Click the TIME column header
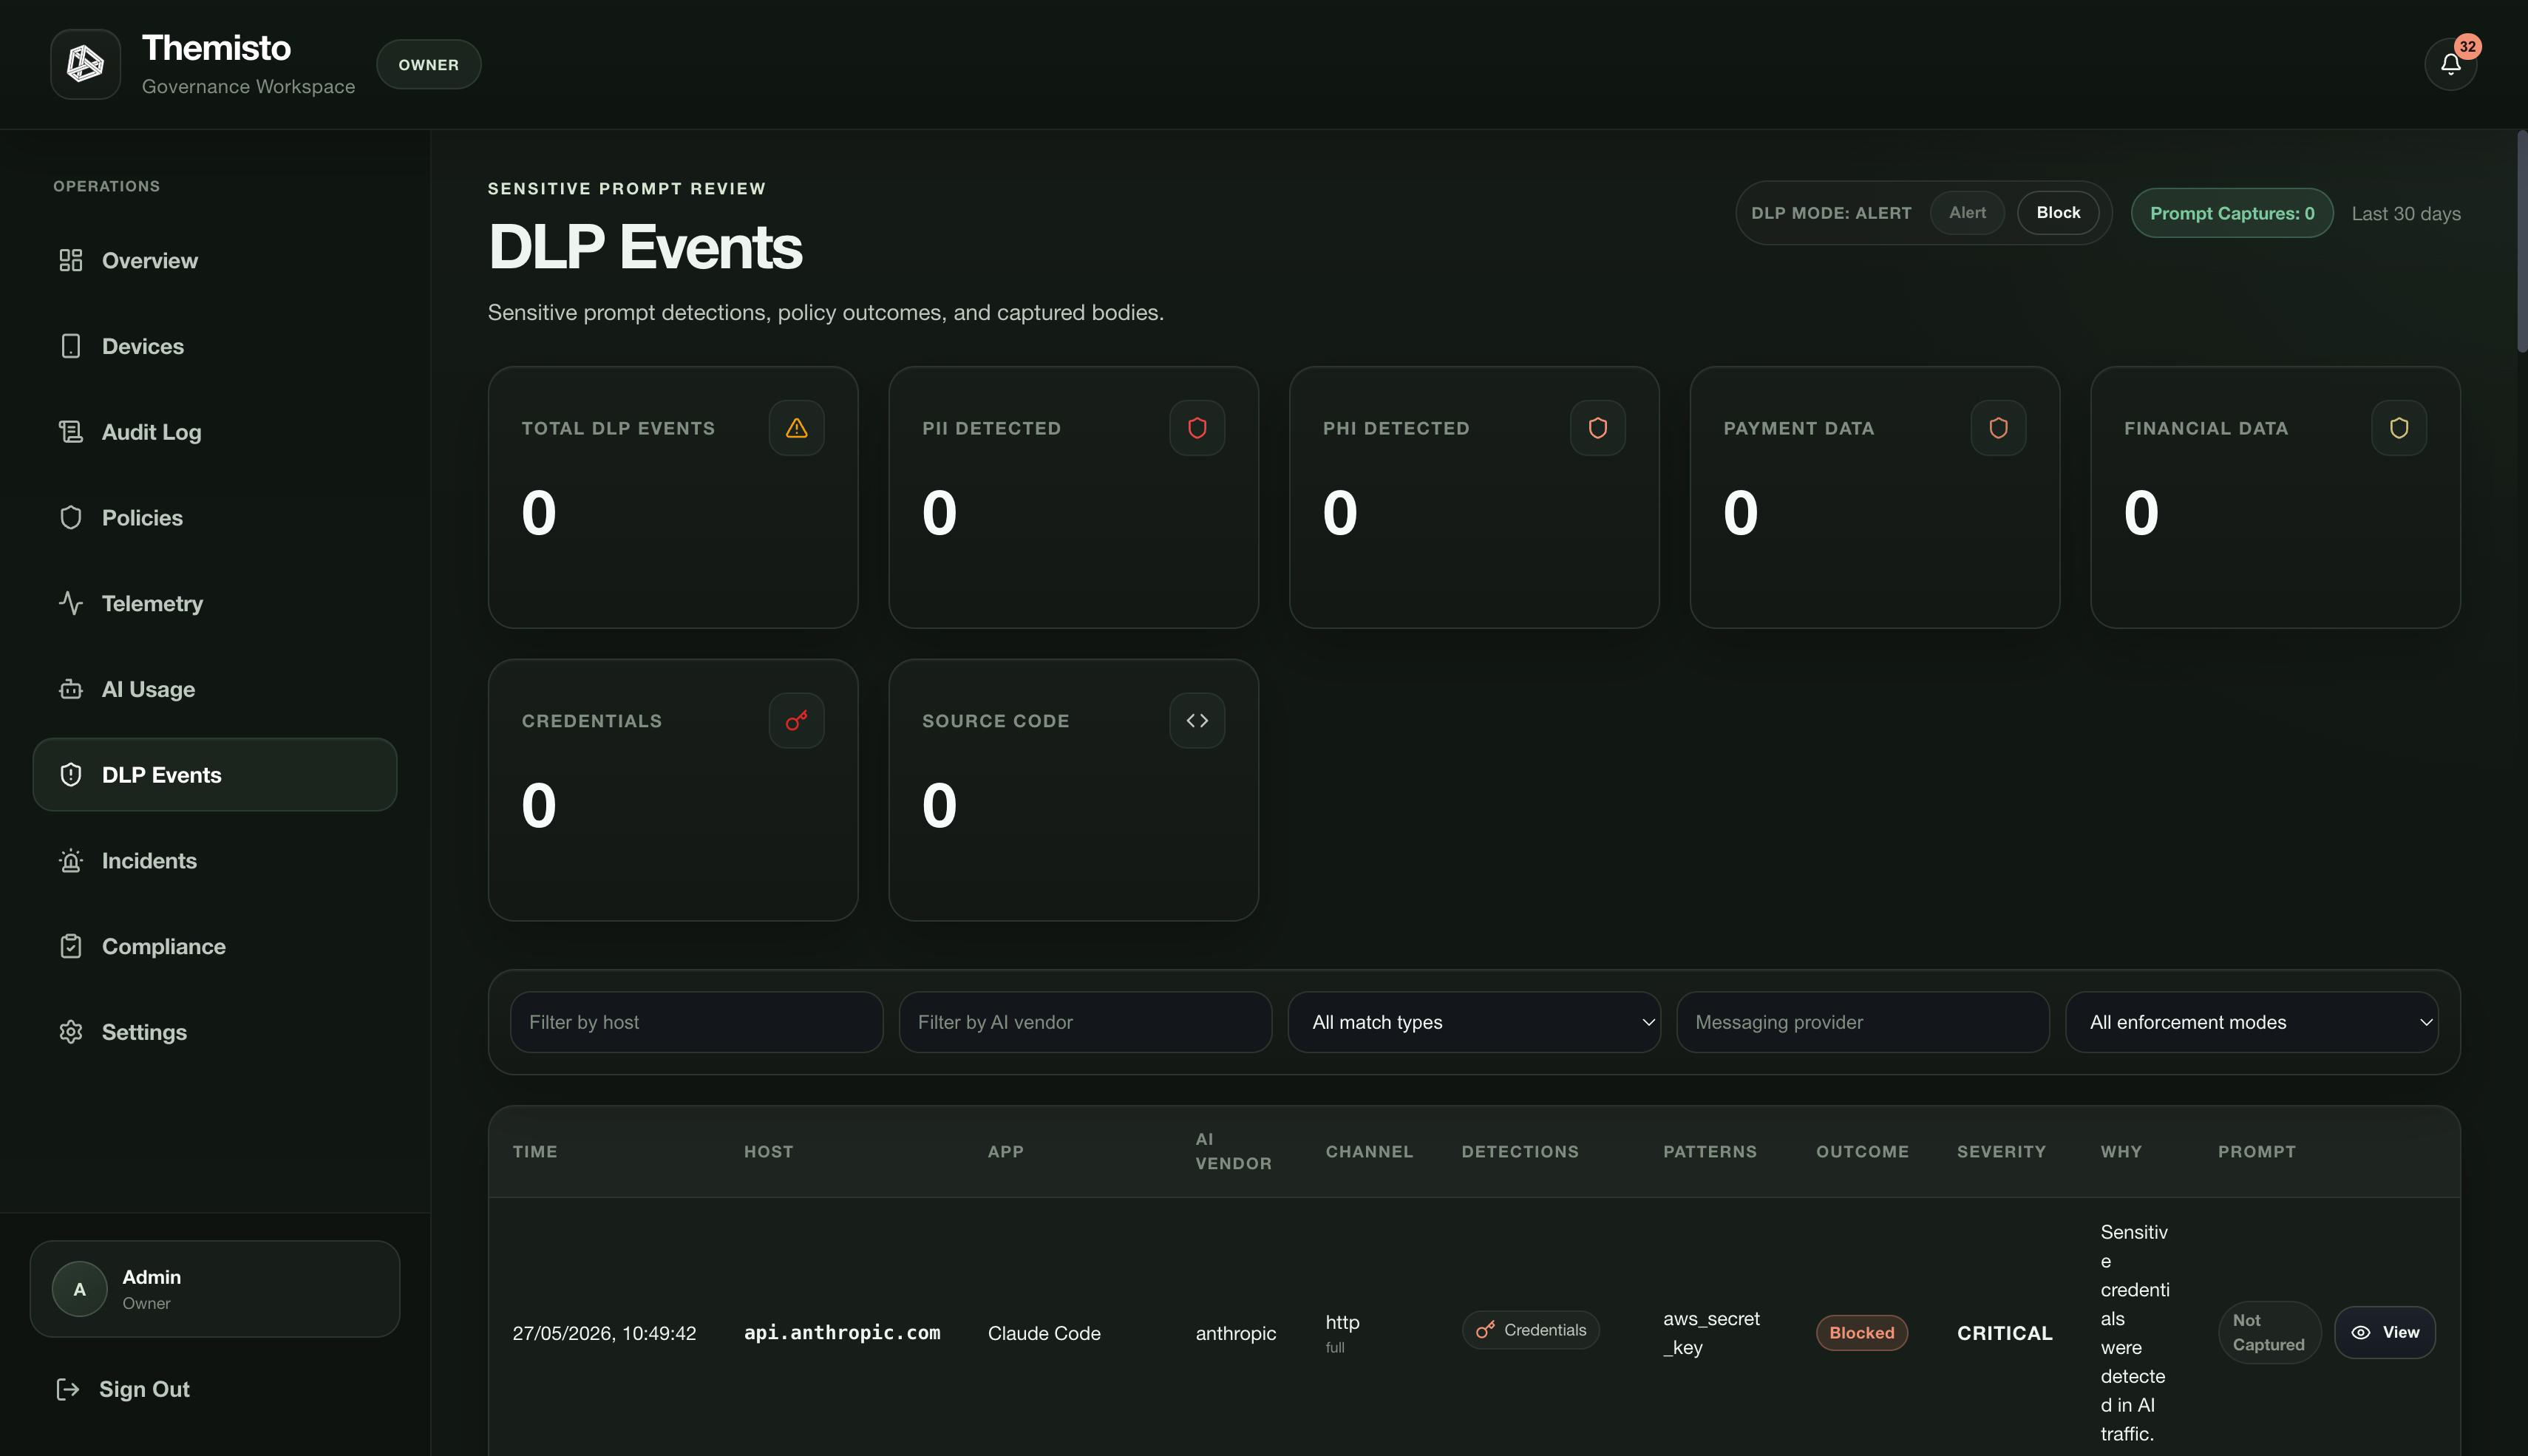The height and width of the screenshot is (1456, 2528). (535, 1151)
